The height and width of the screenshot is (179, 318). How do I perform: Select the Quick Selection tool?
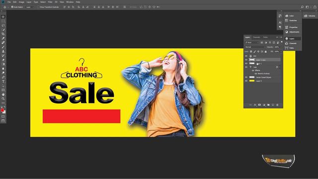click(3, 30)
